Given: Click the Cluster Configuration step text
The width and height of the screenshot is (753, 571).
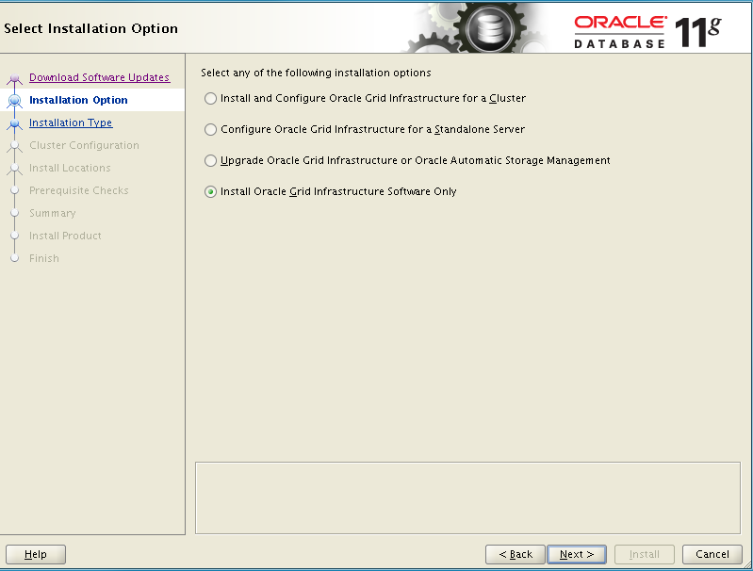Looking at the screenshot, I should coord(84,145).
